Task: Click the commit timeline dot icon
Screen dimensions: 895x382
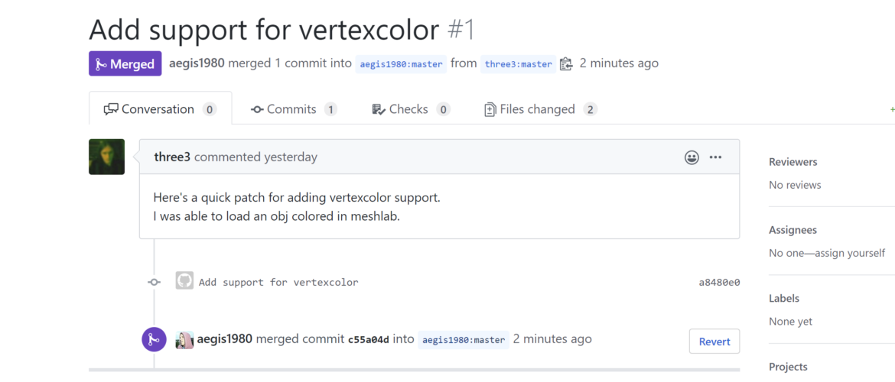Action: [154, 282]
